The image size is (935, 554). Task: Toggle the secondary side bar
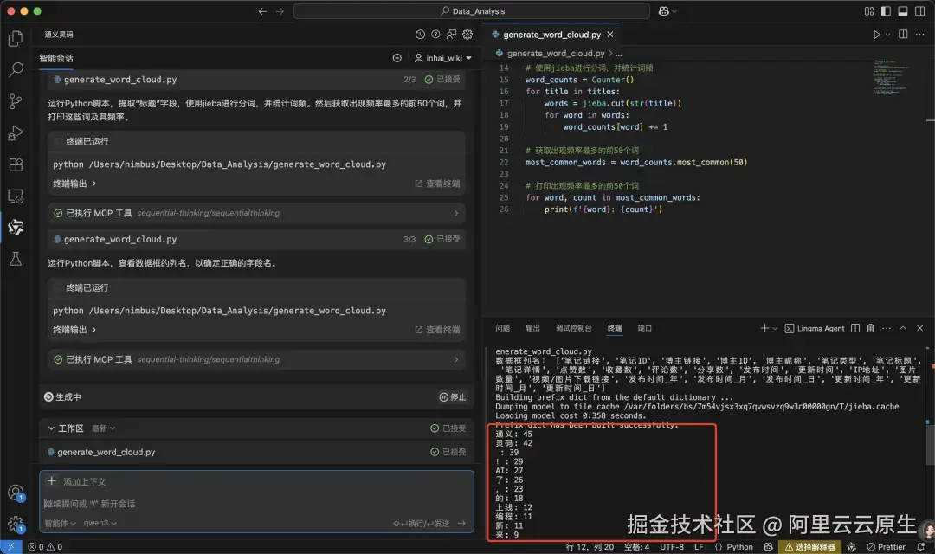[x=920, y=11]
